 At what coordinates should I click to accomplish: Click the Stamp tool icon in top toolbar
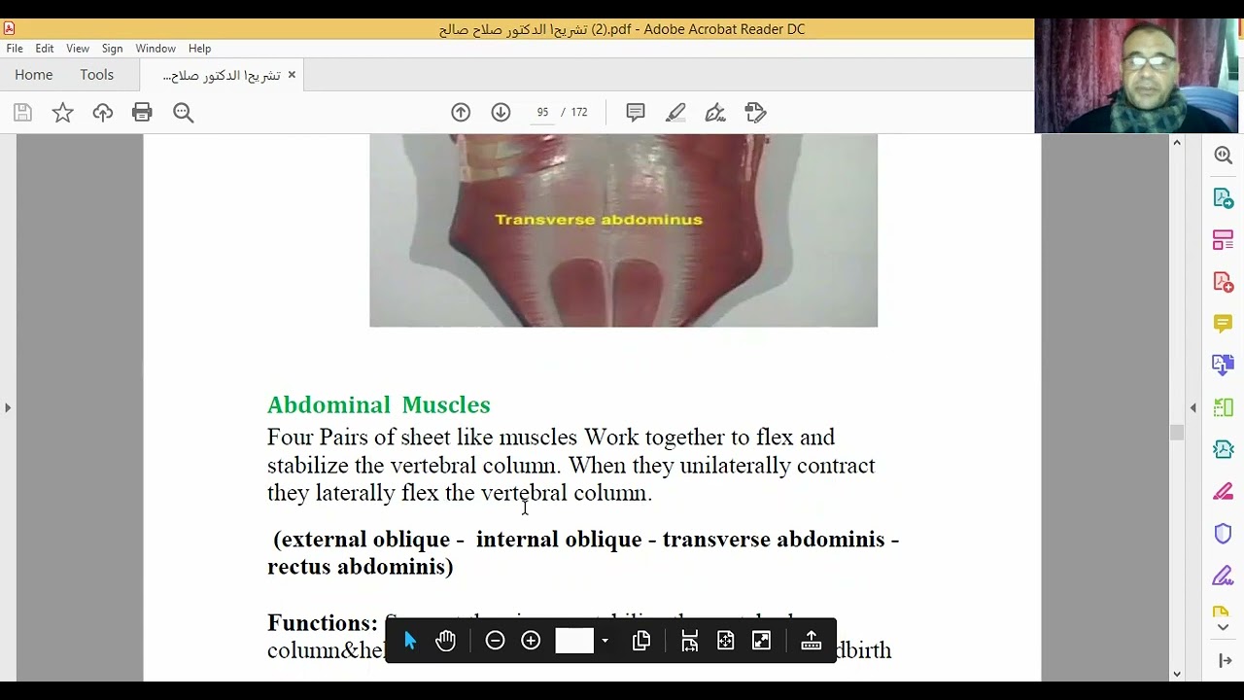pos(755,113)
